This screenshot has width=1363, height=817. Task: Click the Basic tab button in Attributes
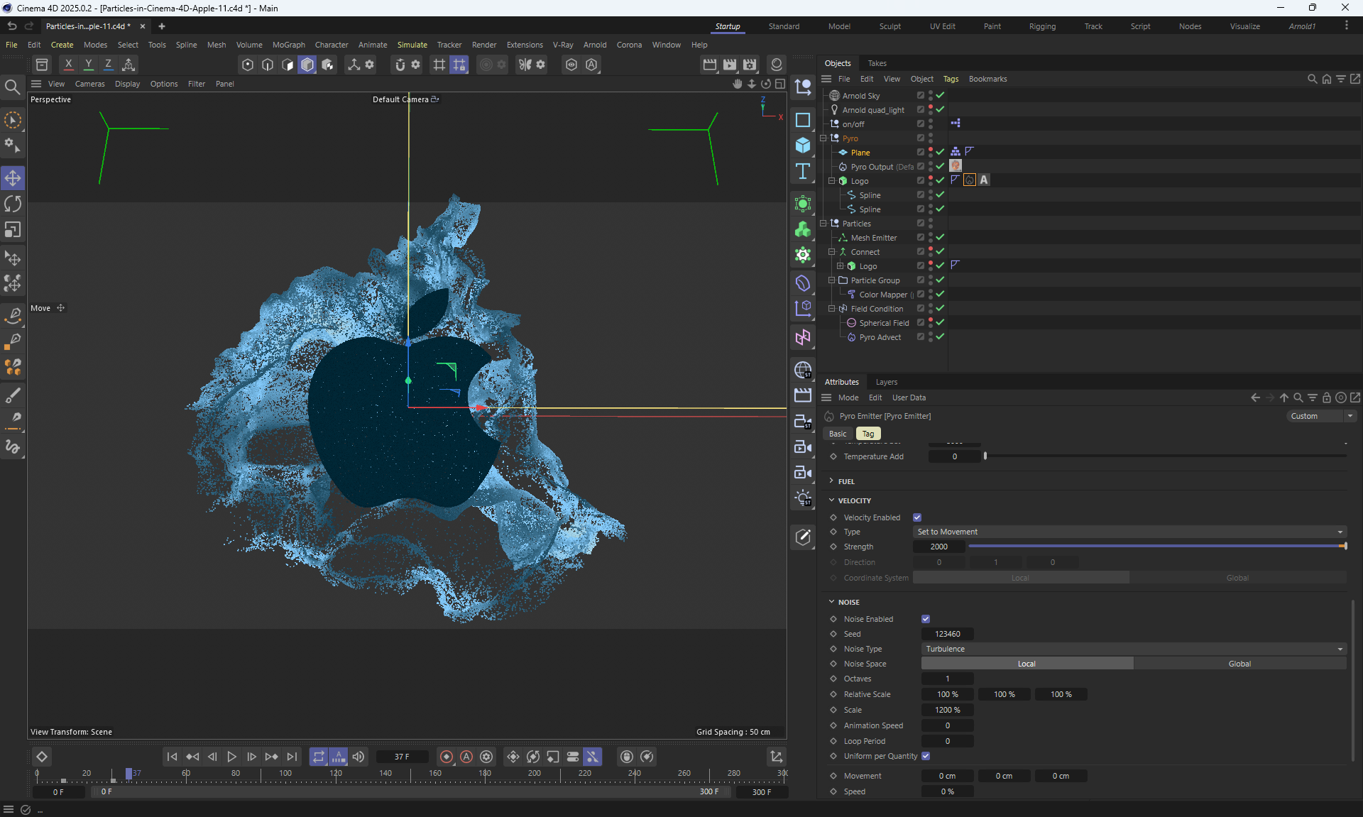(838, 434)
